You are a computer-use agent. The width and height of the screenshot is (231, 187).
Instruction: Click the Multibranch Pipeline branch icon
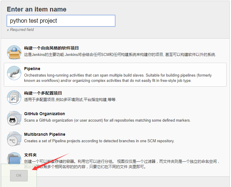pyautogui.click(x=14, y=139)
